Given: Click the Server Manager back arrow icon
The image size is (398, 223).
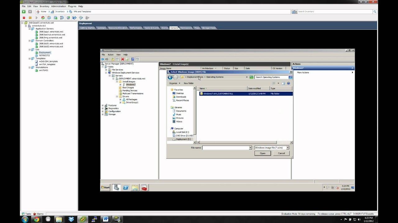Looking at the screenshot, I should [103, 59].
